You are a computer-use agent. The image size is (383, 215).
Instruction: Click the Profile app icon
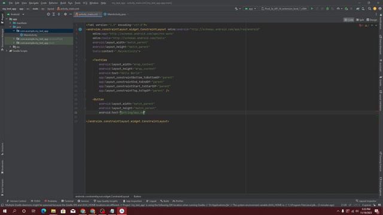338,9
